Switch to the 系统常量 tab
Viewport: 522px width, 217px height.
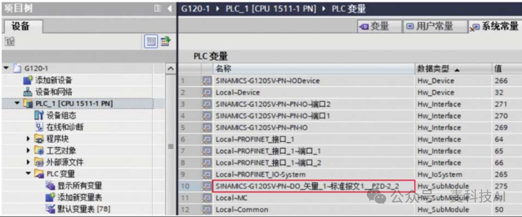tap(494, 26)
